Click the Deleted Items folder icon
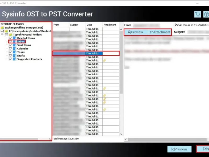The height and width of the screenshot is (157, 209). pyautogui.click(x=15, y=38)
